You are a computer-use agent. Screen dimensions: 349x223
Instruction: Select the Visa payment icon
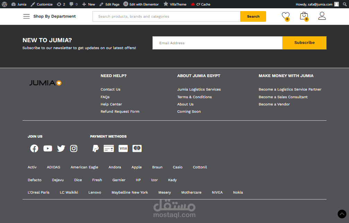123,148
